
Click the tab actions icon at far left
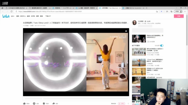[3, 8]
